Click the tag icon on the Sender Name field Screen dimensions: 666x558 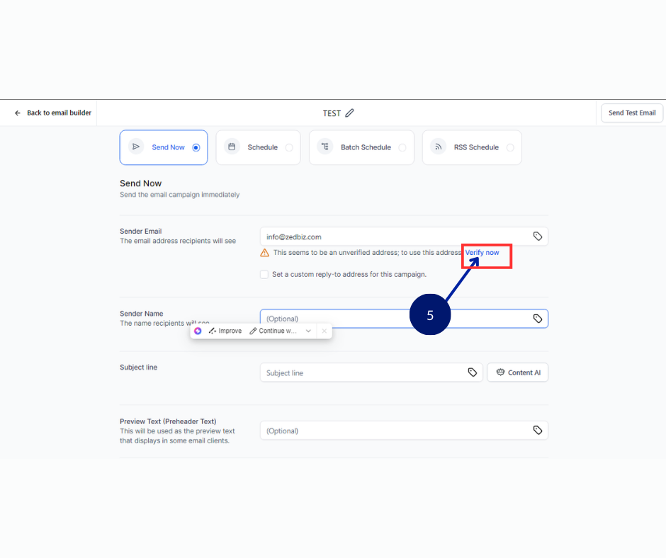(x=538, y=319)
